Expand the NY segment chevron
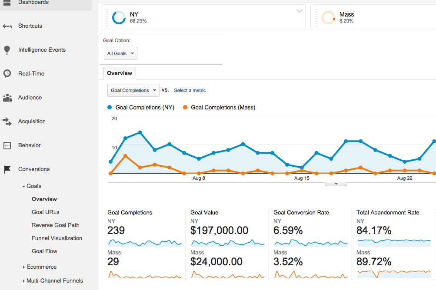Viewport: 436px width, 290px height. [299, 11]
